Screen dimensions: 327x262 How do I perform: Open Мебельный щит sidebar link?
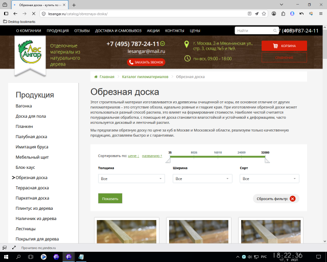[x=32, y=157]
